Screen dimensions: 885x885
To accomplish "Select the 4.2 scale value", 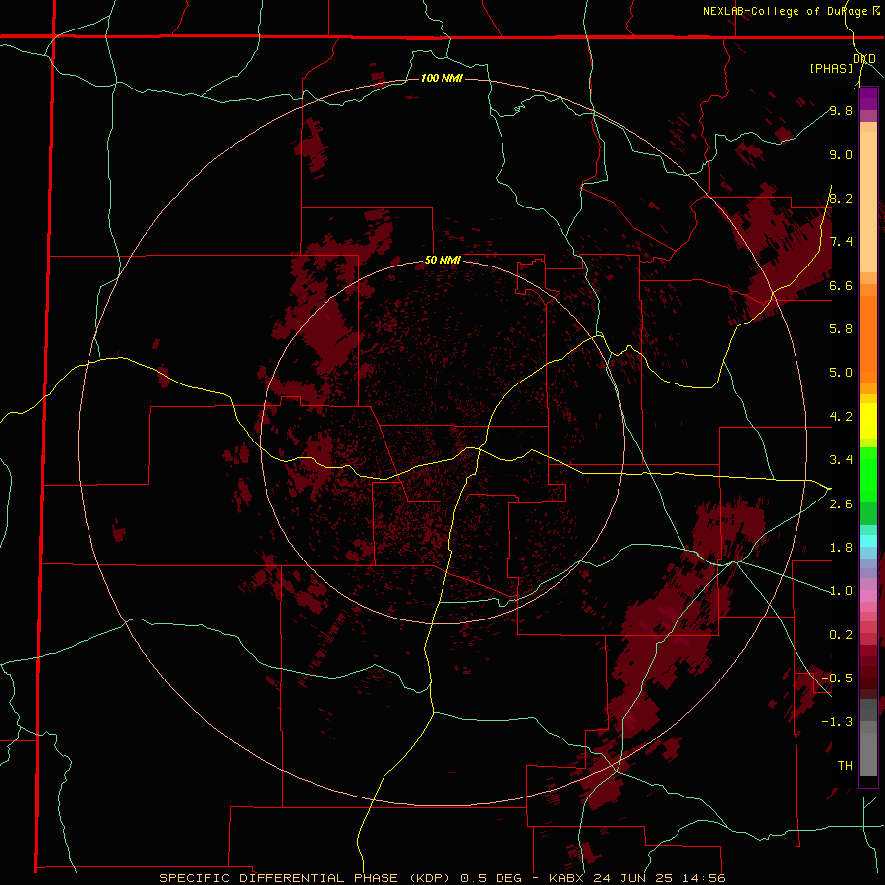I will (841, 417).
